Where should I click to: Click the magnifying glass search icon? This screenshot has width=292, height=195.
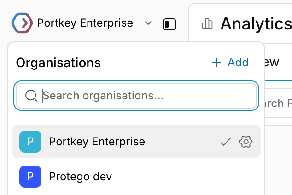point(31,96)
